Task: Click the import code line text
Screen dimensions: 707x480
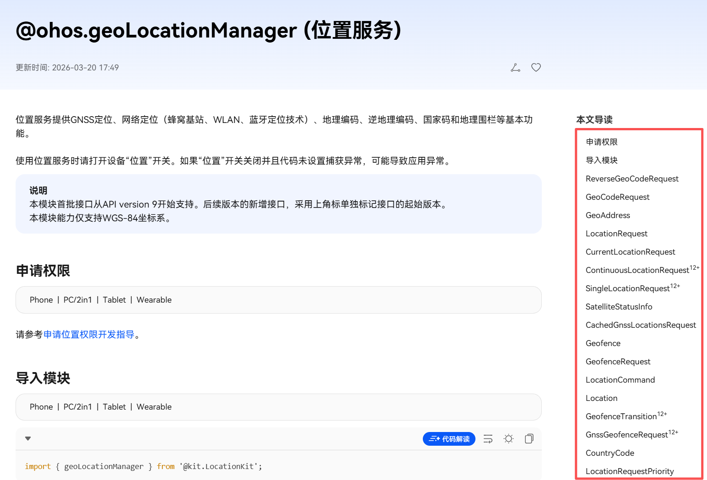Action: coord(143,466)
